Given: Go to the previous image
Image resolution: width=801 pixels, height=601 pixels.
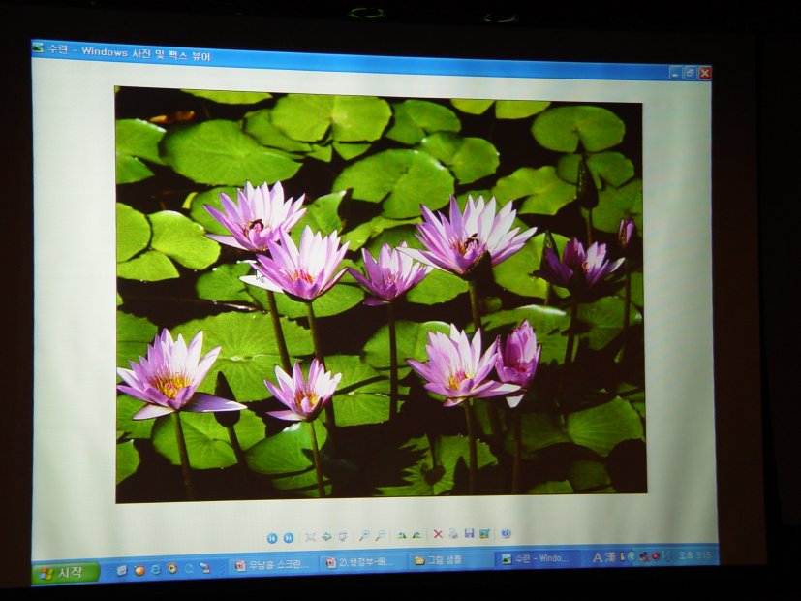Looking at the screenshot, I should [272, 537].
